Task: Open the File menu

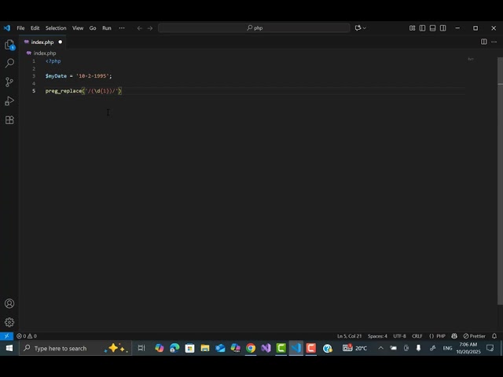Action: point(20,28)
